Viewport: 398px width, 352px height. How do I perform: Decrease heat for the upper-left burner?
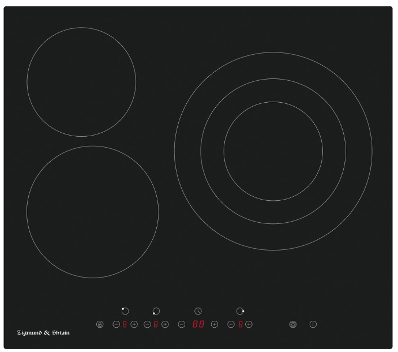pos(116,325)
